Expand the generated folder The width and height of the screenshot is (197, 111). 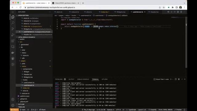[25, 44]
